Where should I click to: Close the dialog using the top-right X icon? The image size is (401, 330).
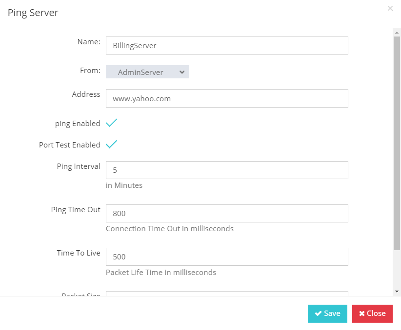click(x=390, y=8)
